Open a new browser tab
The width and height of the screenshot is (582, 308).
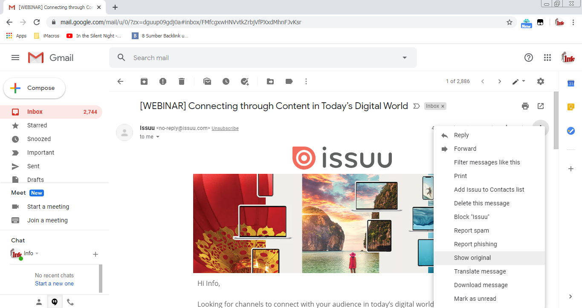[115, 7]
